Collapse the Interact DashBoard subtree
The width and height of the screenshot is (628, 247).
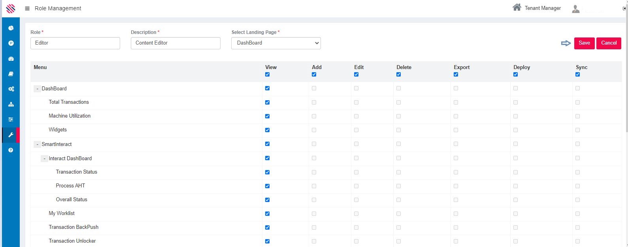45,159
